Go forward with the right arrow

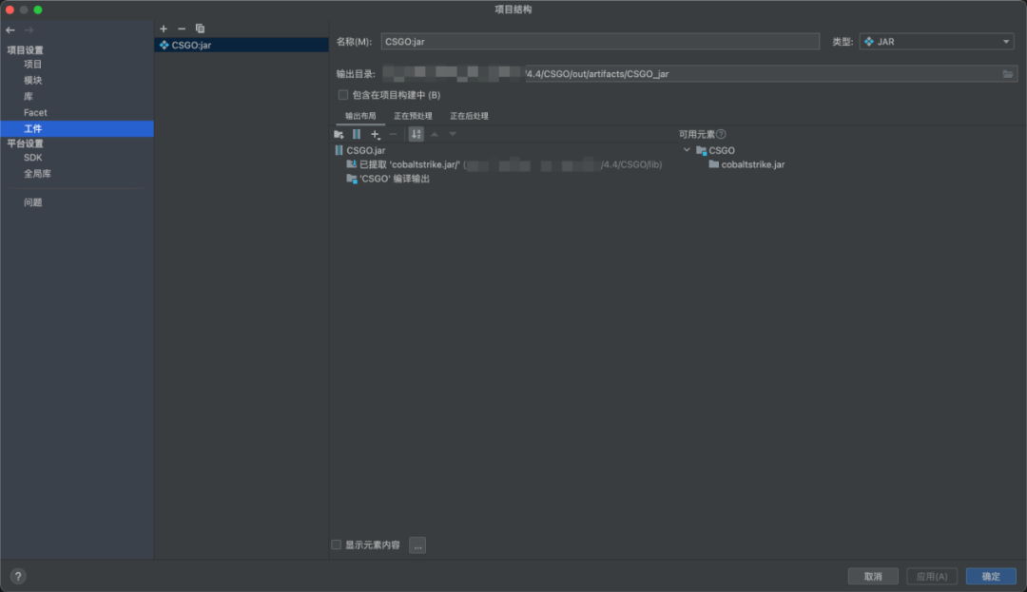(x=29, y=30)
